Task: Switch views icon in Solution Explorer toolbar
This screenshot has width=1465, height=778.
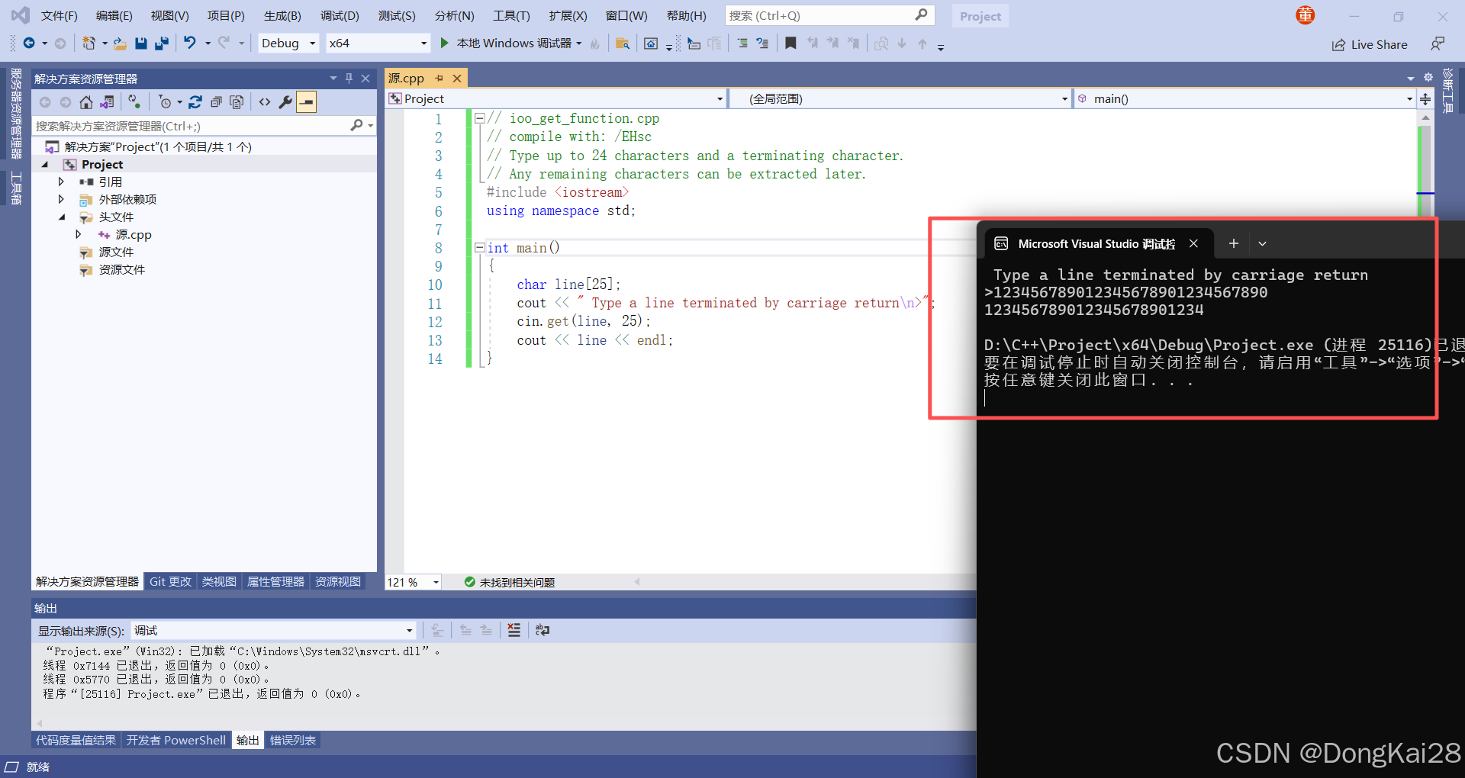Action: [107, 101]
